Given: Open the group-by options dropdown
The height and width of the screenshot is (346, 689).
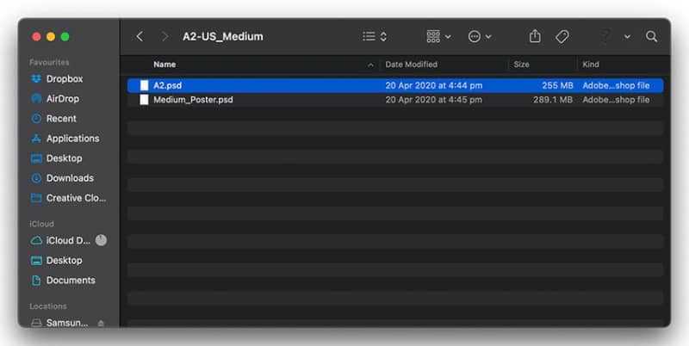Looking at the screenshot, I should coord(438,36).
